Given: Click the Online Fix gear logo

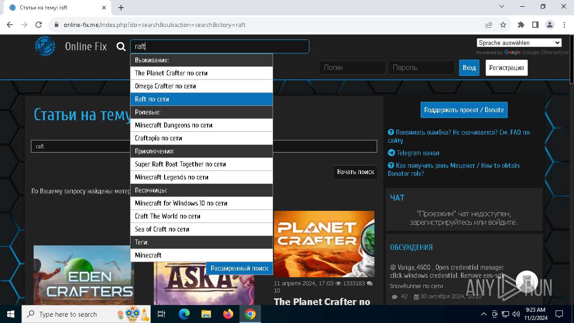Looking at the screenshot, I should point(45,46).
